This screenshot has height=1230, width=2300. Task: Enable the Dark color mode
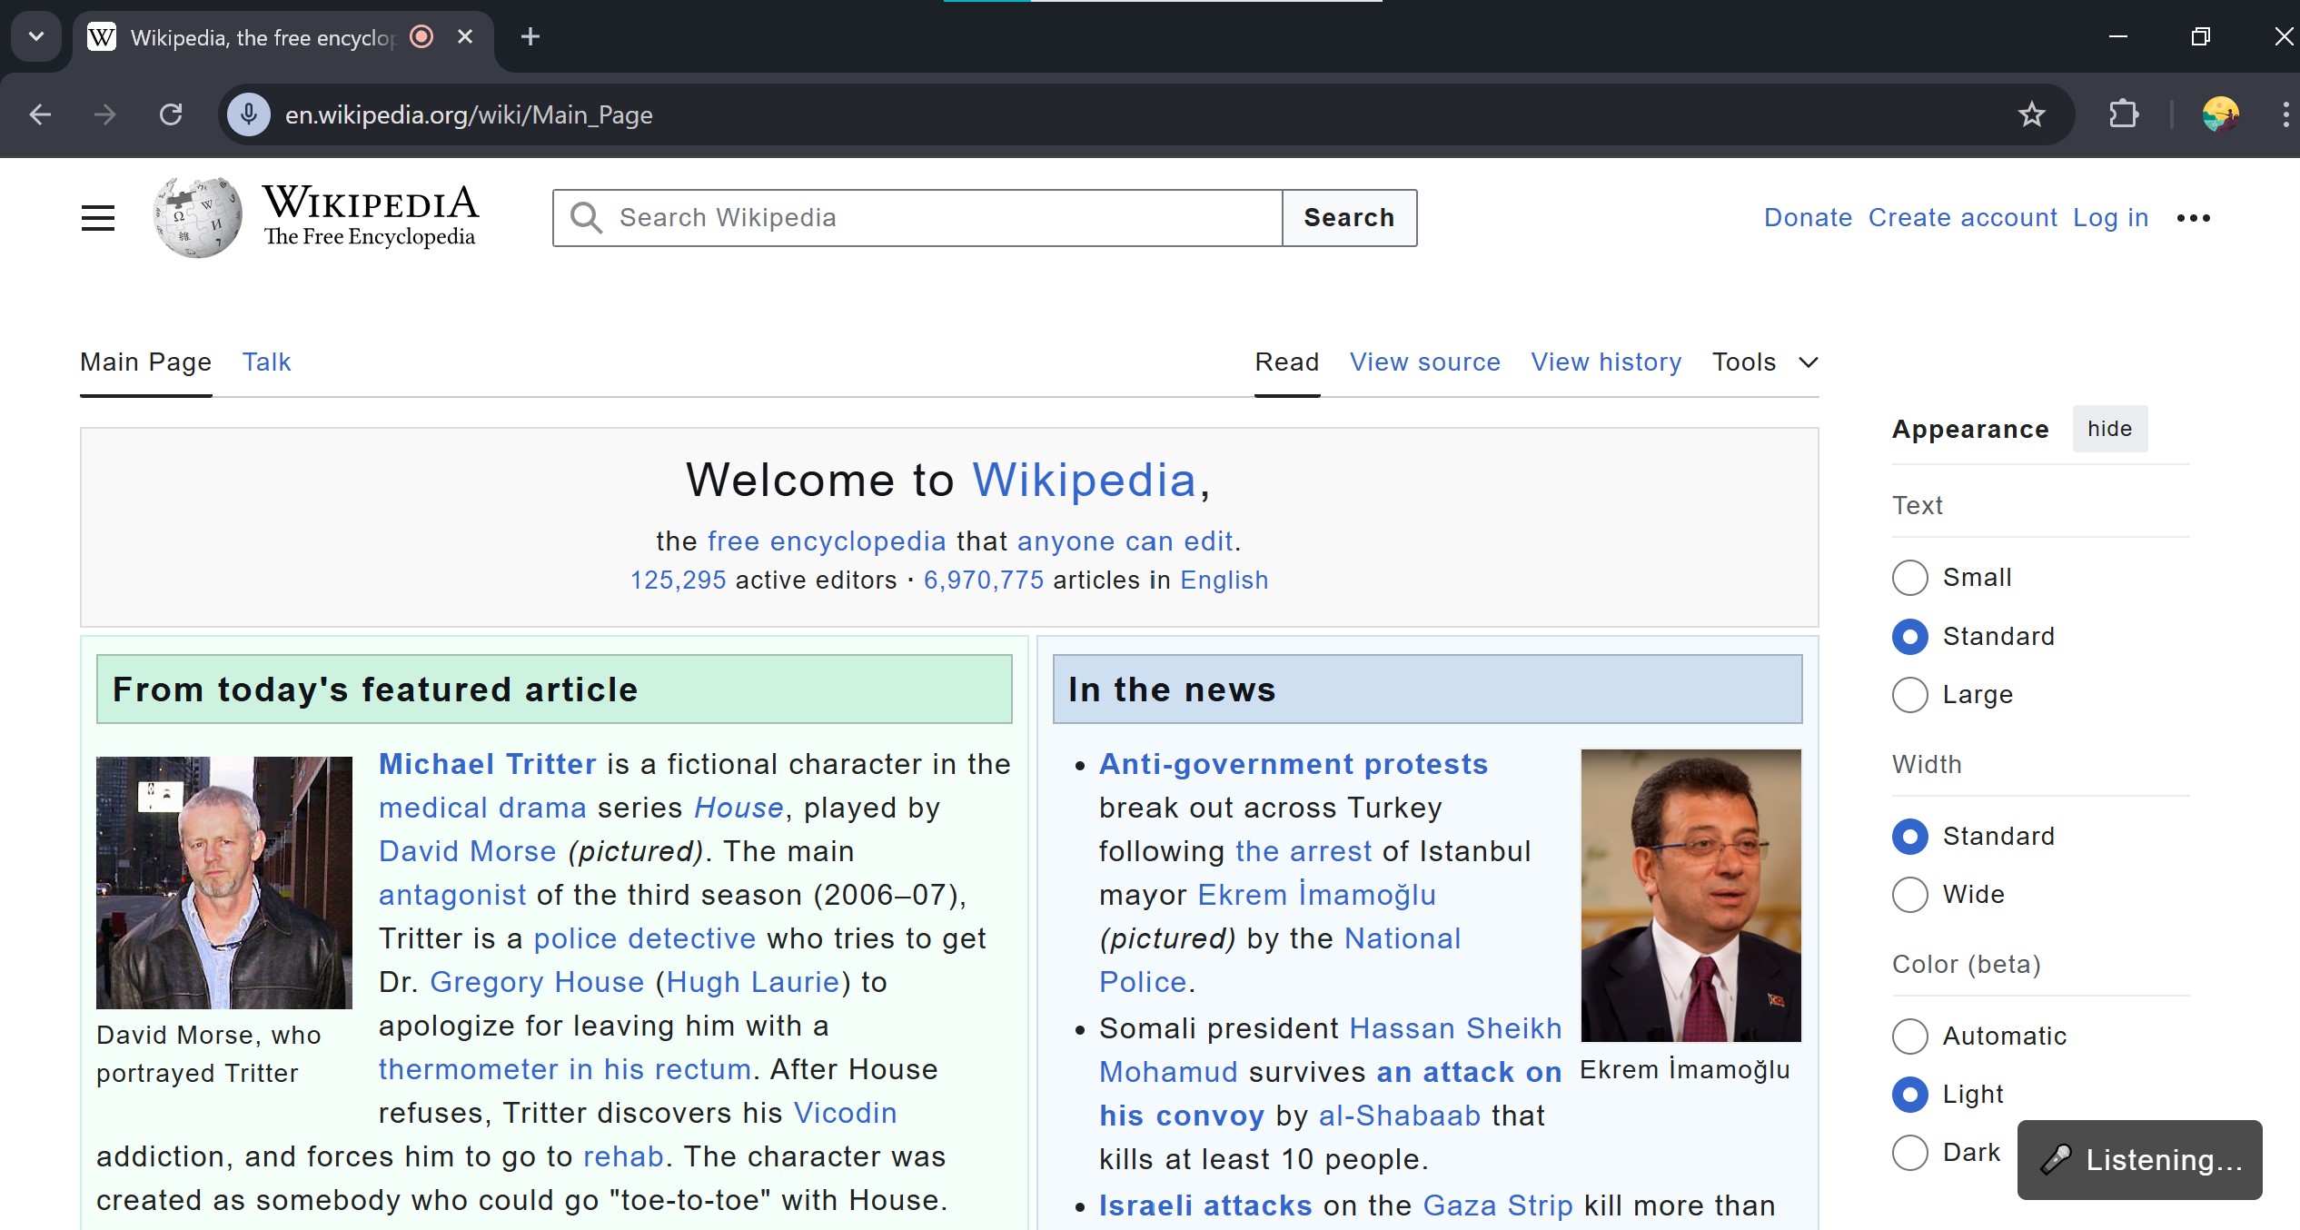pos(1910,1153)
